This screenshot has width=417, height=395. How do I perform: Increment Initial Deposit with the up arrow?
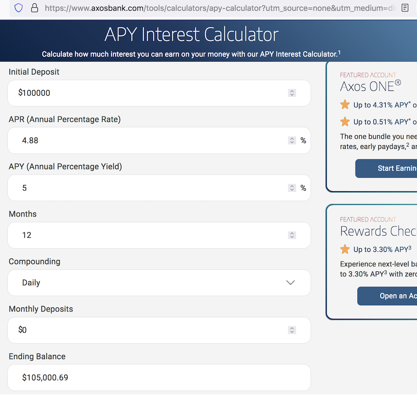pyautogui.click(x=292, y=91)
